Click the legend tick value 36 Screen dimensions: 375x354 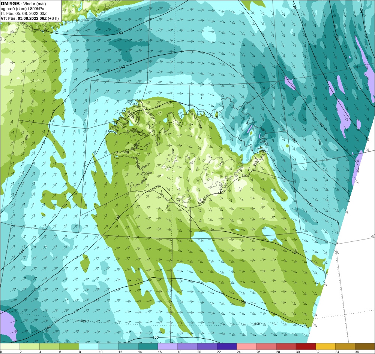(357, 352)
